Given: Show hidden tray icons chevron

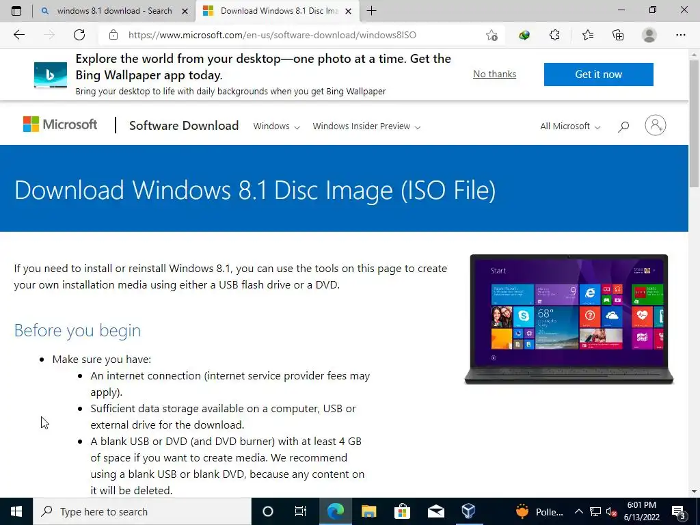Looking at the screenshot, I should point(578,511).
